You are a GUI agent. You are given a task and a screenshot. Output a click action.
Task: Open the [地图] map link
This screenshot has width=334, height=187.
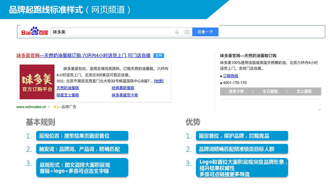coord(159,81)
